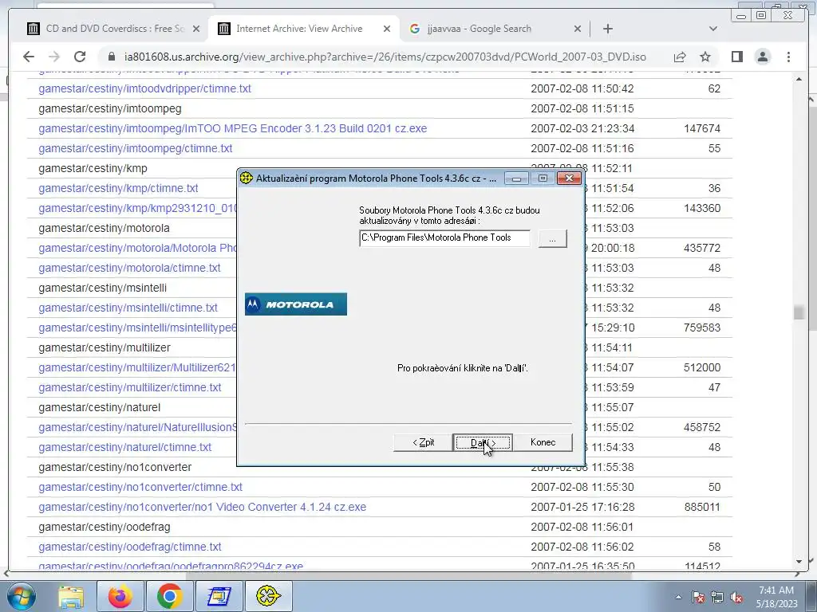
Task: Open the Windows Start menu
Action: [21, 596]
